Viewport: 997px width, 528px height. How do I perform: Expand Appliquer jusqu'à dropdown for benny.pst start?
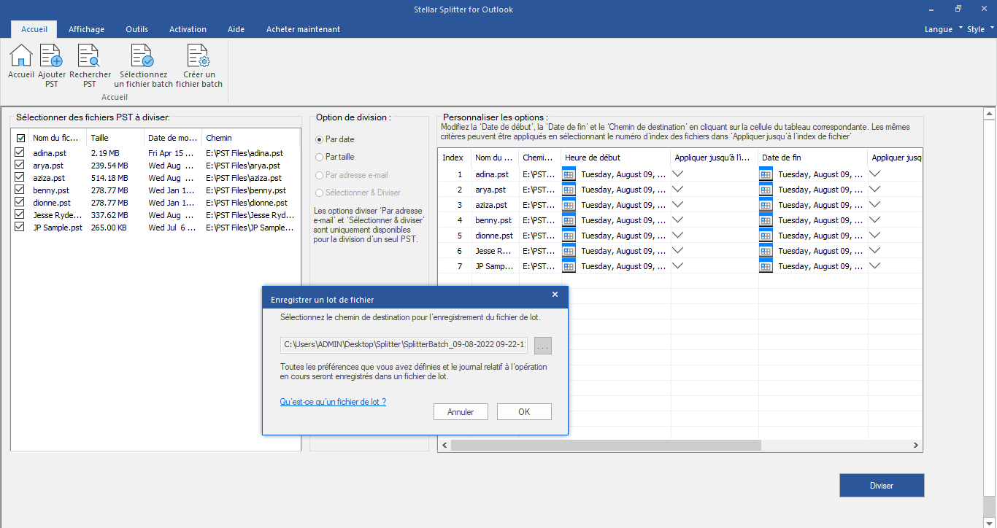678,220
